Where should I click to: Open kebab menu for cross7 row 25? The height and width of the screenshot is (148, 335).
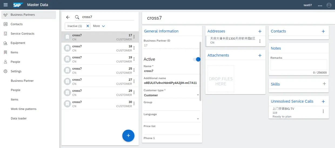coord(134,70)
